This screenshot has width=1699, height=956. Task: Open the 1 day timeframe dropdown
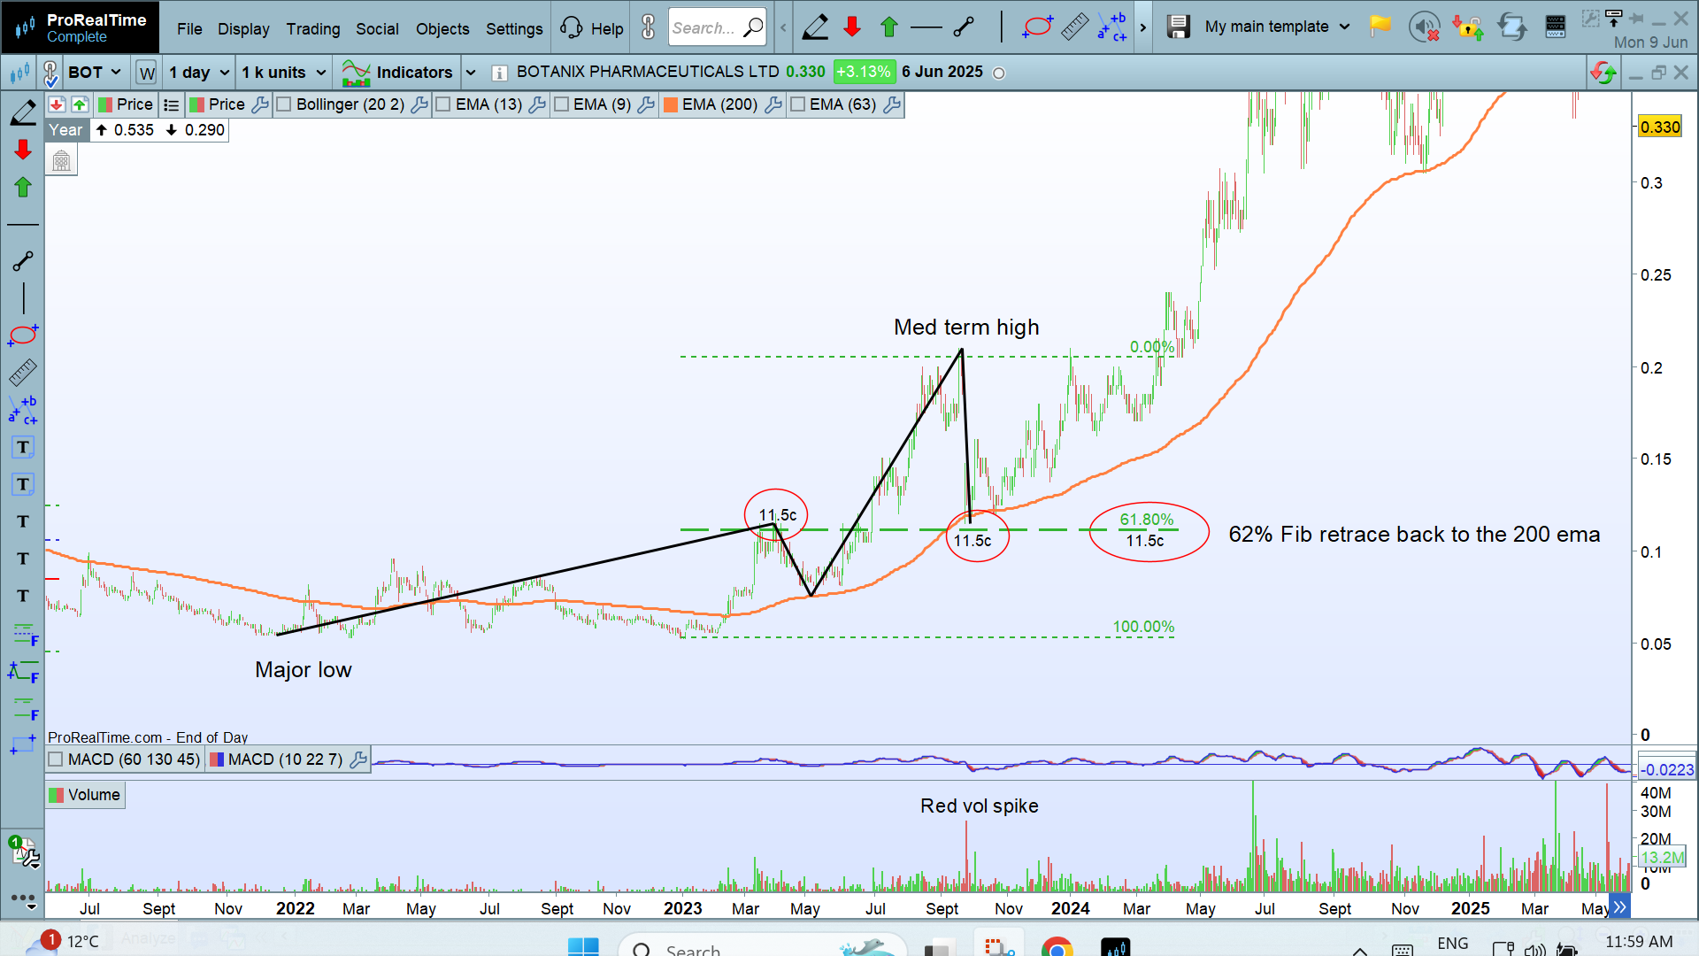(x=199, y=73)
